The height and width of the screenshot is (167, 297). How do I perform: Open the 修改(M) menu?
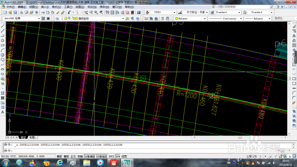104,7
